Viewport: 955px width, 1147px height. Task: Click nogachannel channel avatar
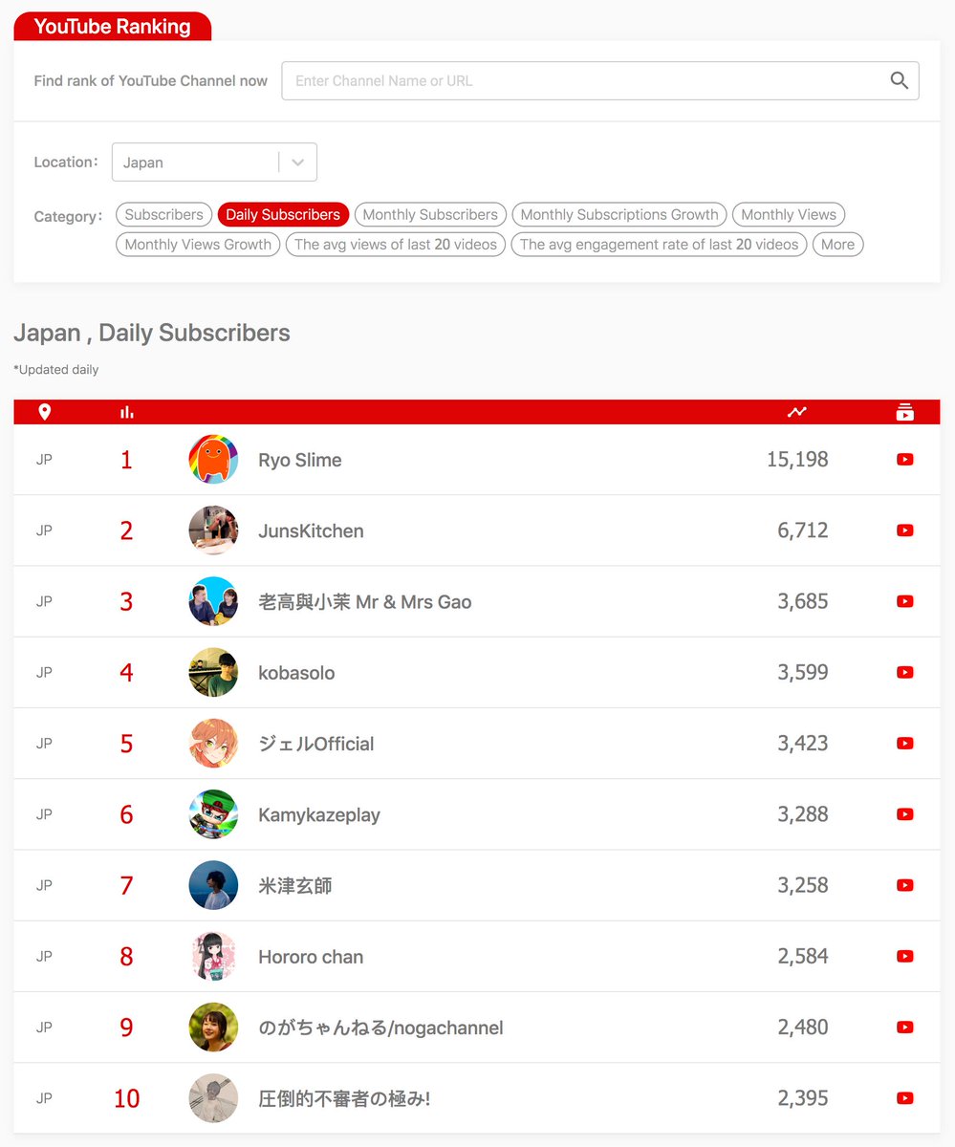tap(213, 1028)
